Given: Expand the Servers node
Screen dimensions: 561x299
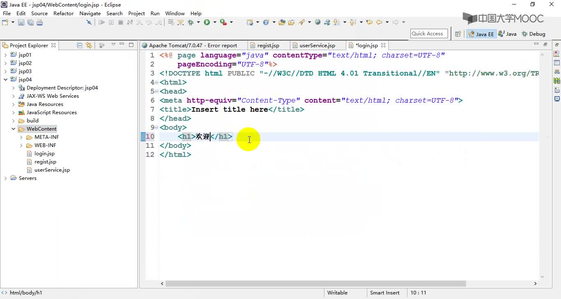Looking at the screenshot, I should pyautogui.click(x=5, y=178).
